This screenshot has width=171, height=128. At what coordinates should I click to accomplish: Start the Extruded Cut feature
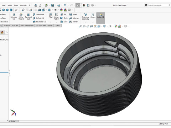(x=14, y=16)
